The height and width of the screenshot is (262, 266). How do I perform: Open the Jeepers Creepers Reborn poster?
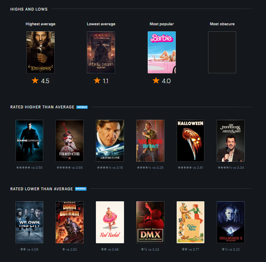point(101,53)
